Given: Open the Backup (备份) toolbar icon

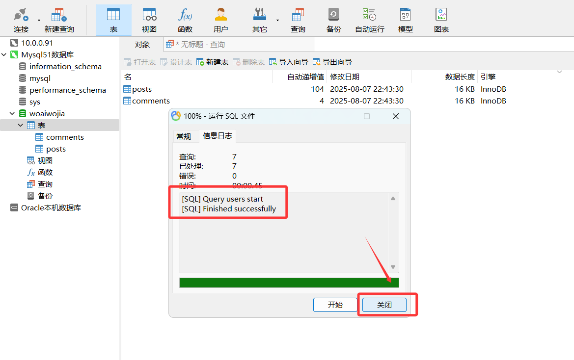Looking at the screenshot, I should 333,15.
